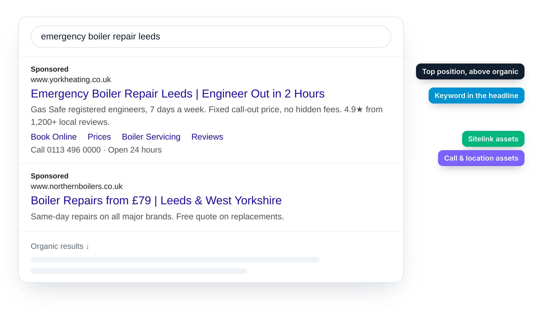The width and height of the screenshot is (542, 321).
Task: Click the 'Call & location assets' purple label
Action: [481, 158]
